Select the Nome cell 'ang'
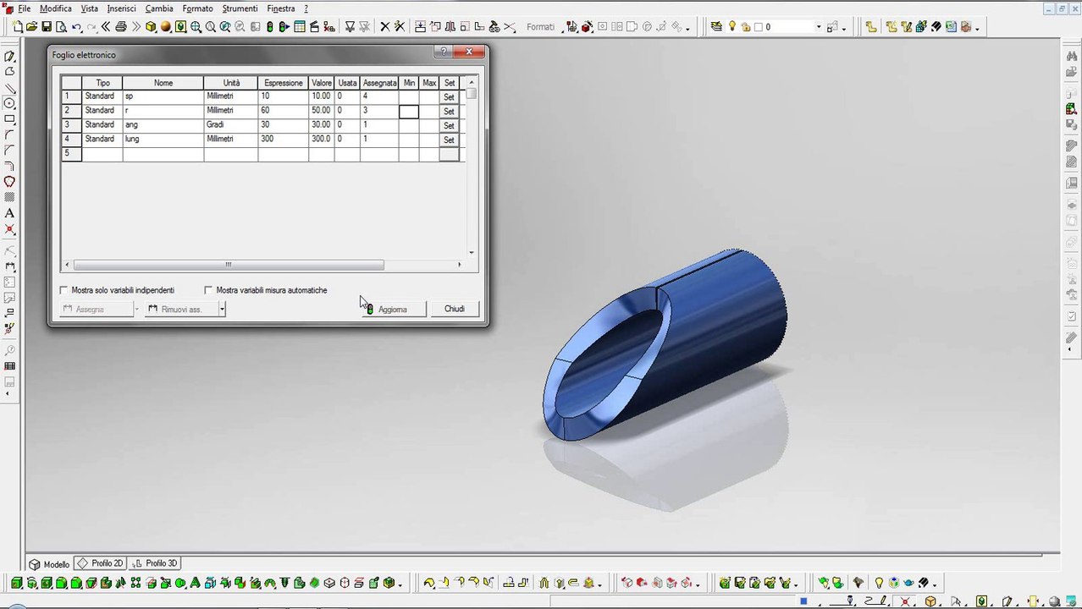This screenshot has height=609, width=1082. click(163, 124)
